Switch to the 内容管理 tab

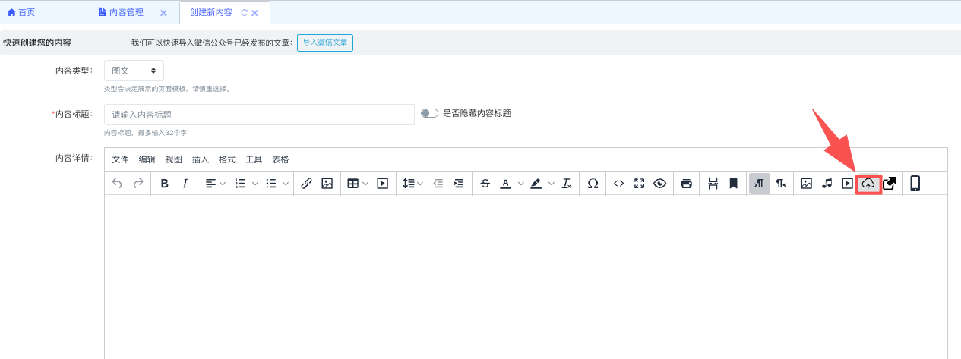click(x=125, y=13)
